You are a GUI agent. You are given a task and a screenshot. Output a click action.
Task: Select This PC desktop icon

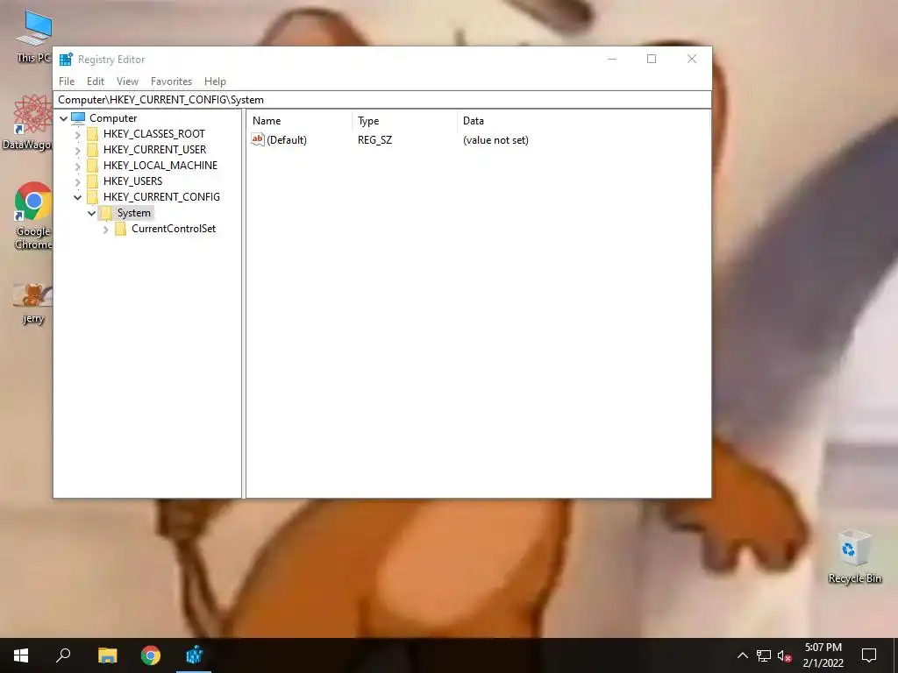[33, 37]
